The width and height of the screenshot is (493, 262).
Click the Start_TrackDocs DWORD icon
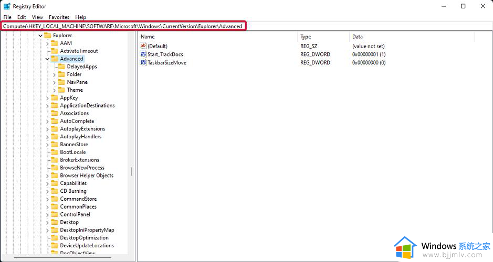pos(143,54)
